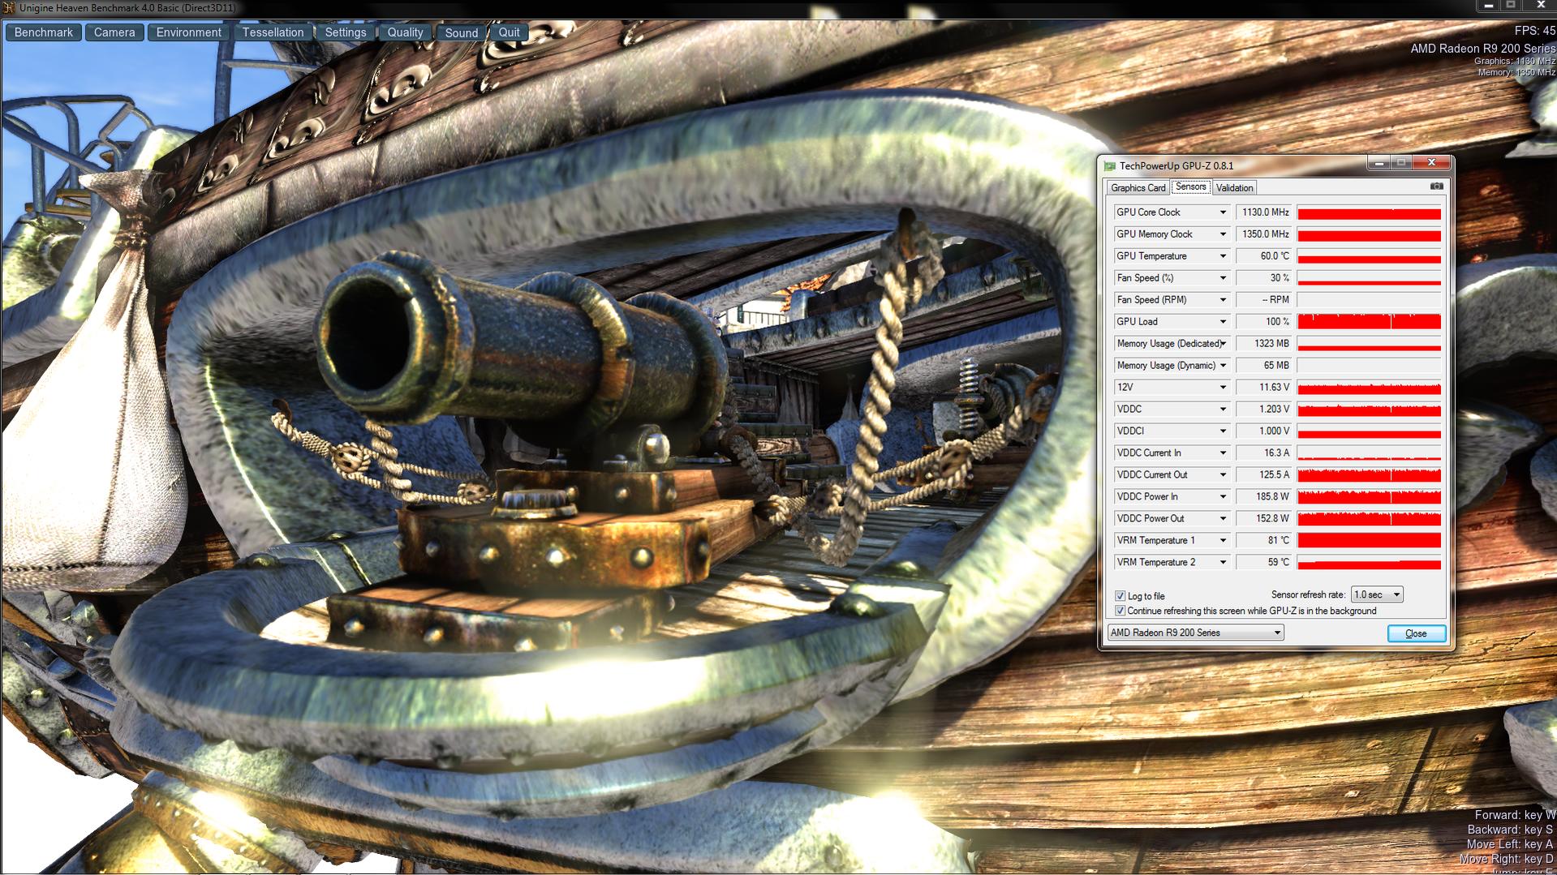
Task: Click the VRM Temperature 2 graph
Action: tap(1369, 563)
